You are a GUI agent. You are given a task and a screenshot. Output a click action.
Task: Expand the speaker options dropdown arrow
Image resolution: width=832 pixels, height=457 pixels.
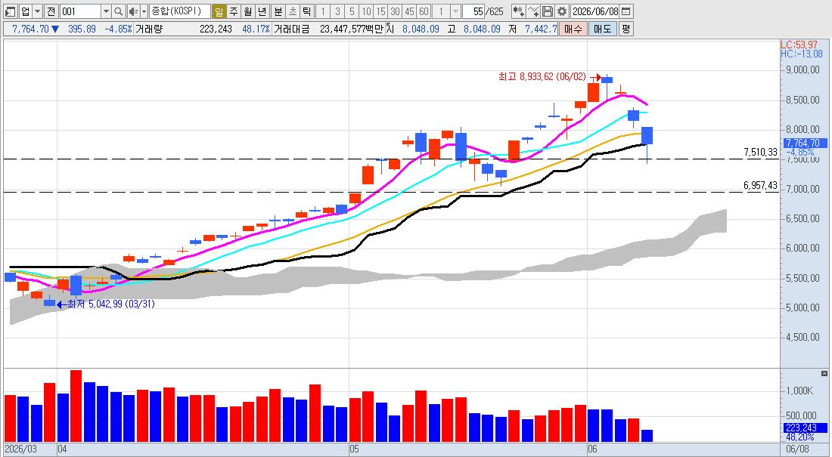(x=144, y=11)
